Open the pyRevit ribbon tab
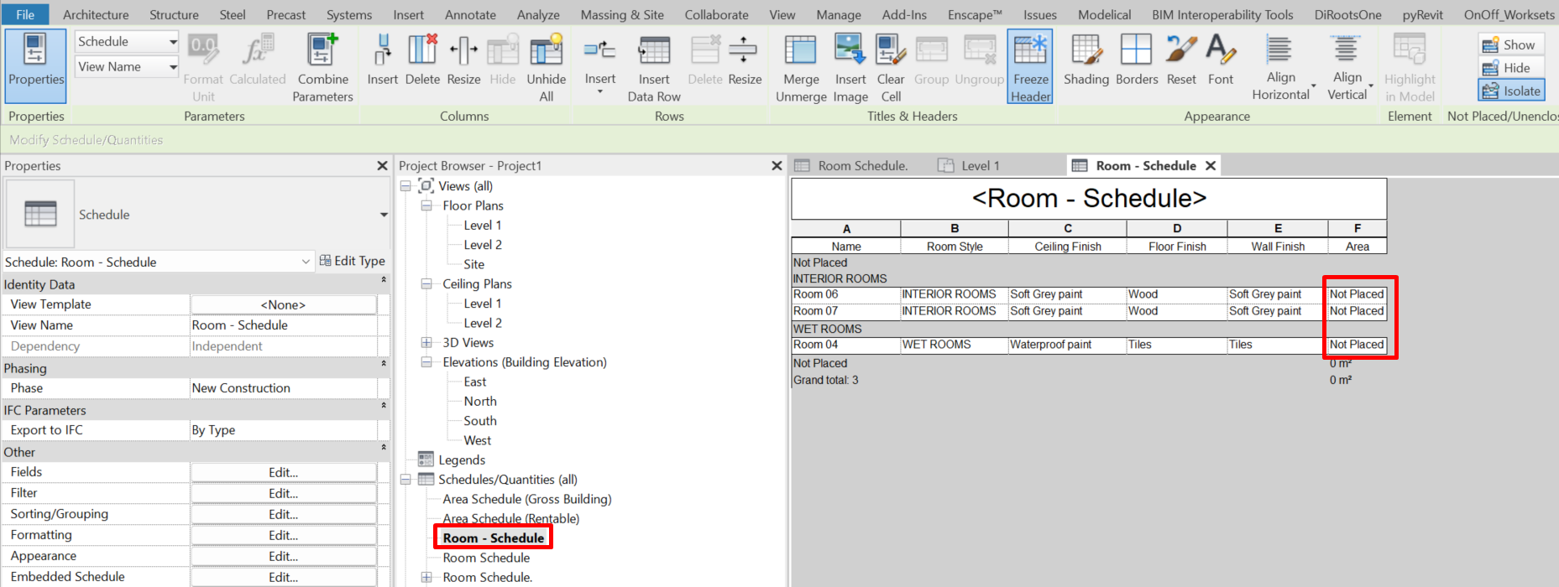 pyautogui.click(x=1422, y=14)
